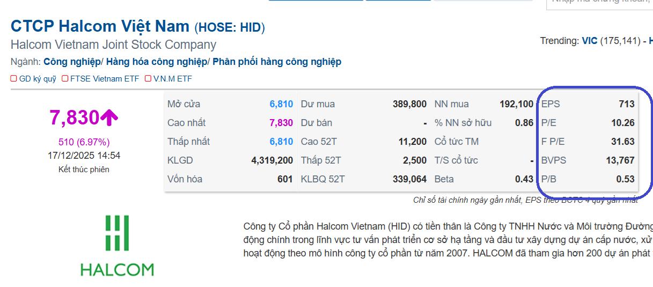The image size is (653, 287).
Task: Click the FTSE Vietnam ETF square marker
Action: (65, 79)
